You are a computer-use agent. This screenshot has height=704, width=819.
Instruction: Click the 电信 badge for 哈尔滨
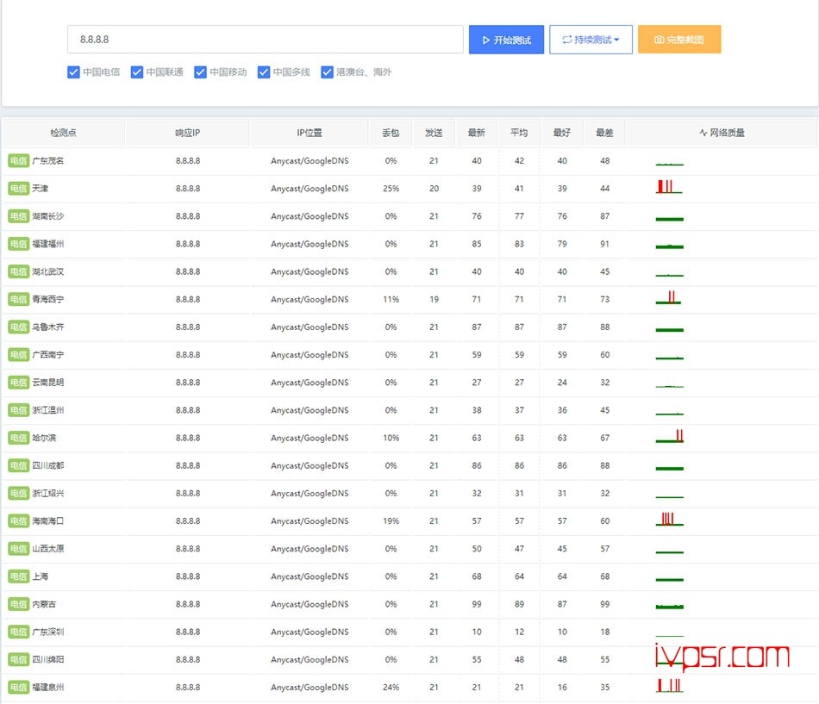18,438
